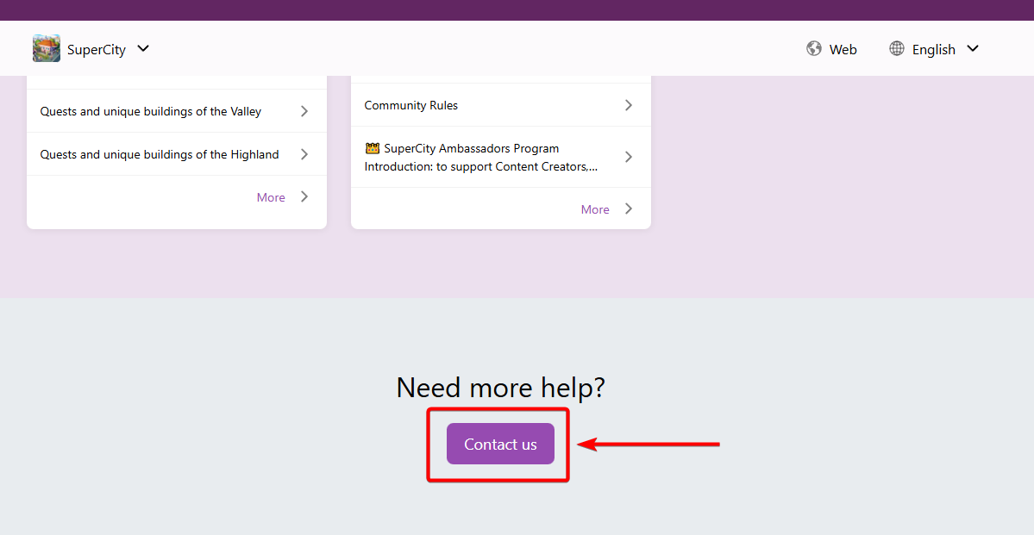This screenshot has height=535, width=1034.
Task: Click the chevron in the Valley quests row
Action: click(304, 111)
